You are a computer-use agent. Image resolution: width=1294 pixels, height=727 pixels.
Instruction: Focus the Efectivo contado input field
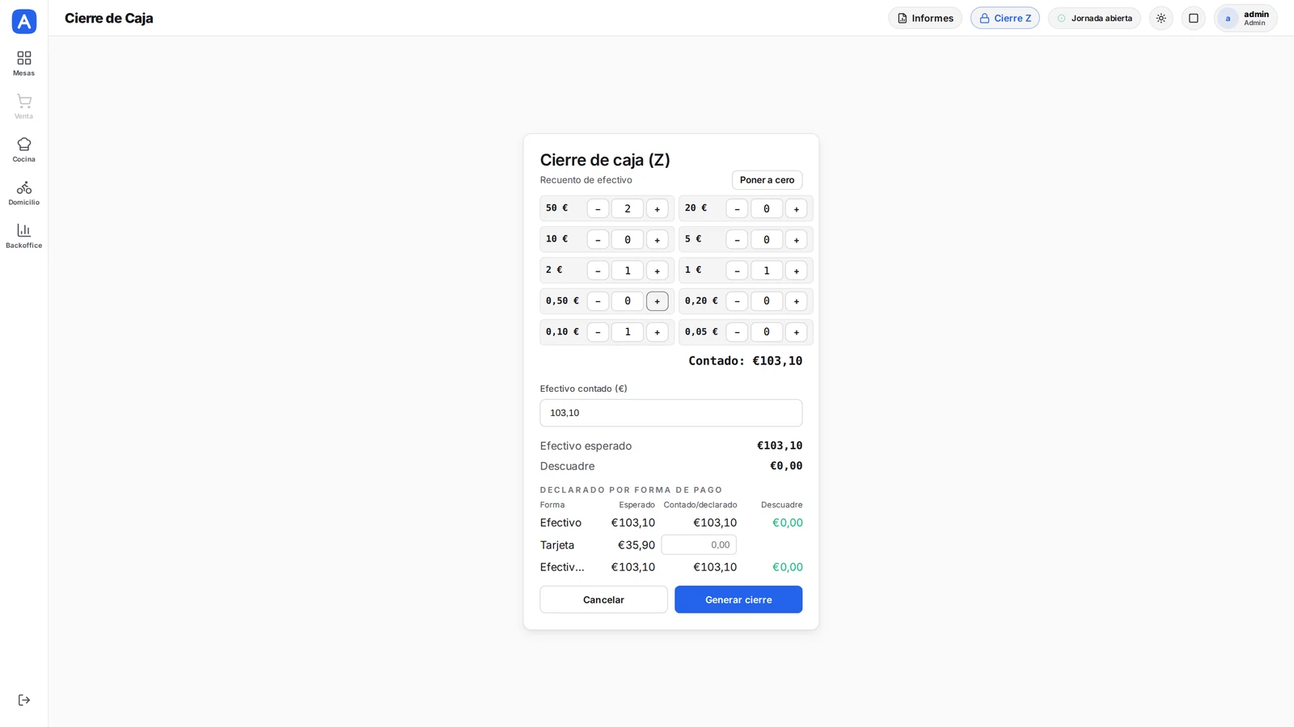tap(671, 413)
